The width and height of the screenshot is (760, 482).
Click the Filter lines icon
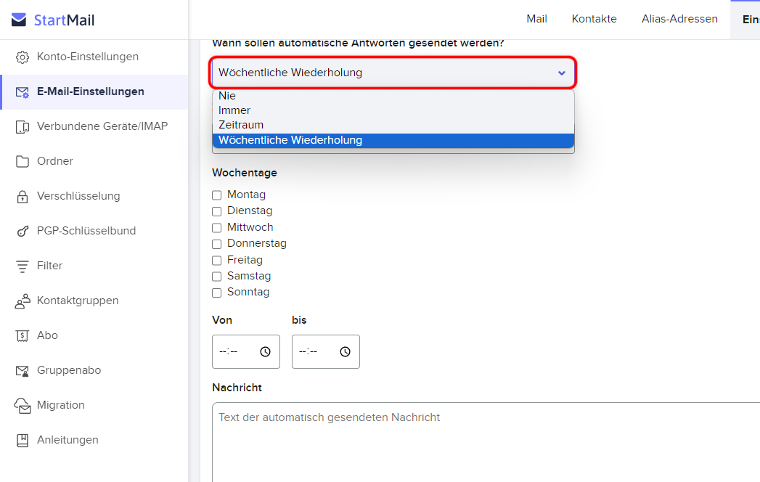tap(23, 266)
